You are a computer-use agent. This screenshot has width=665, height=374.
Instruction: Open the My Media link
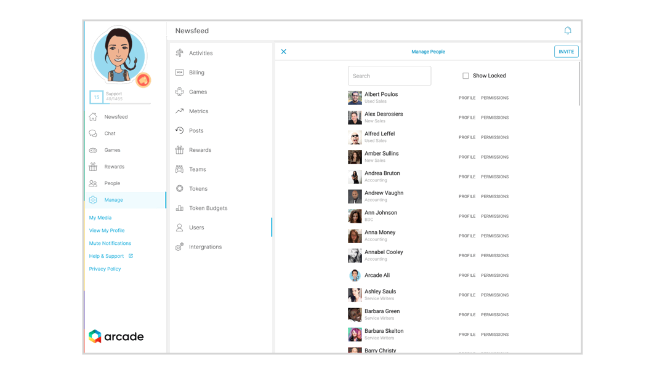click(x=100, y=218)
